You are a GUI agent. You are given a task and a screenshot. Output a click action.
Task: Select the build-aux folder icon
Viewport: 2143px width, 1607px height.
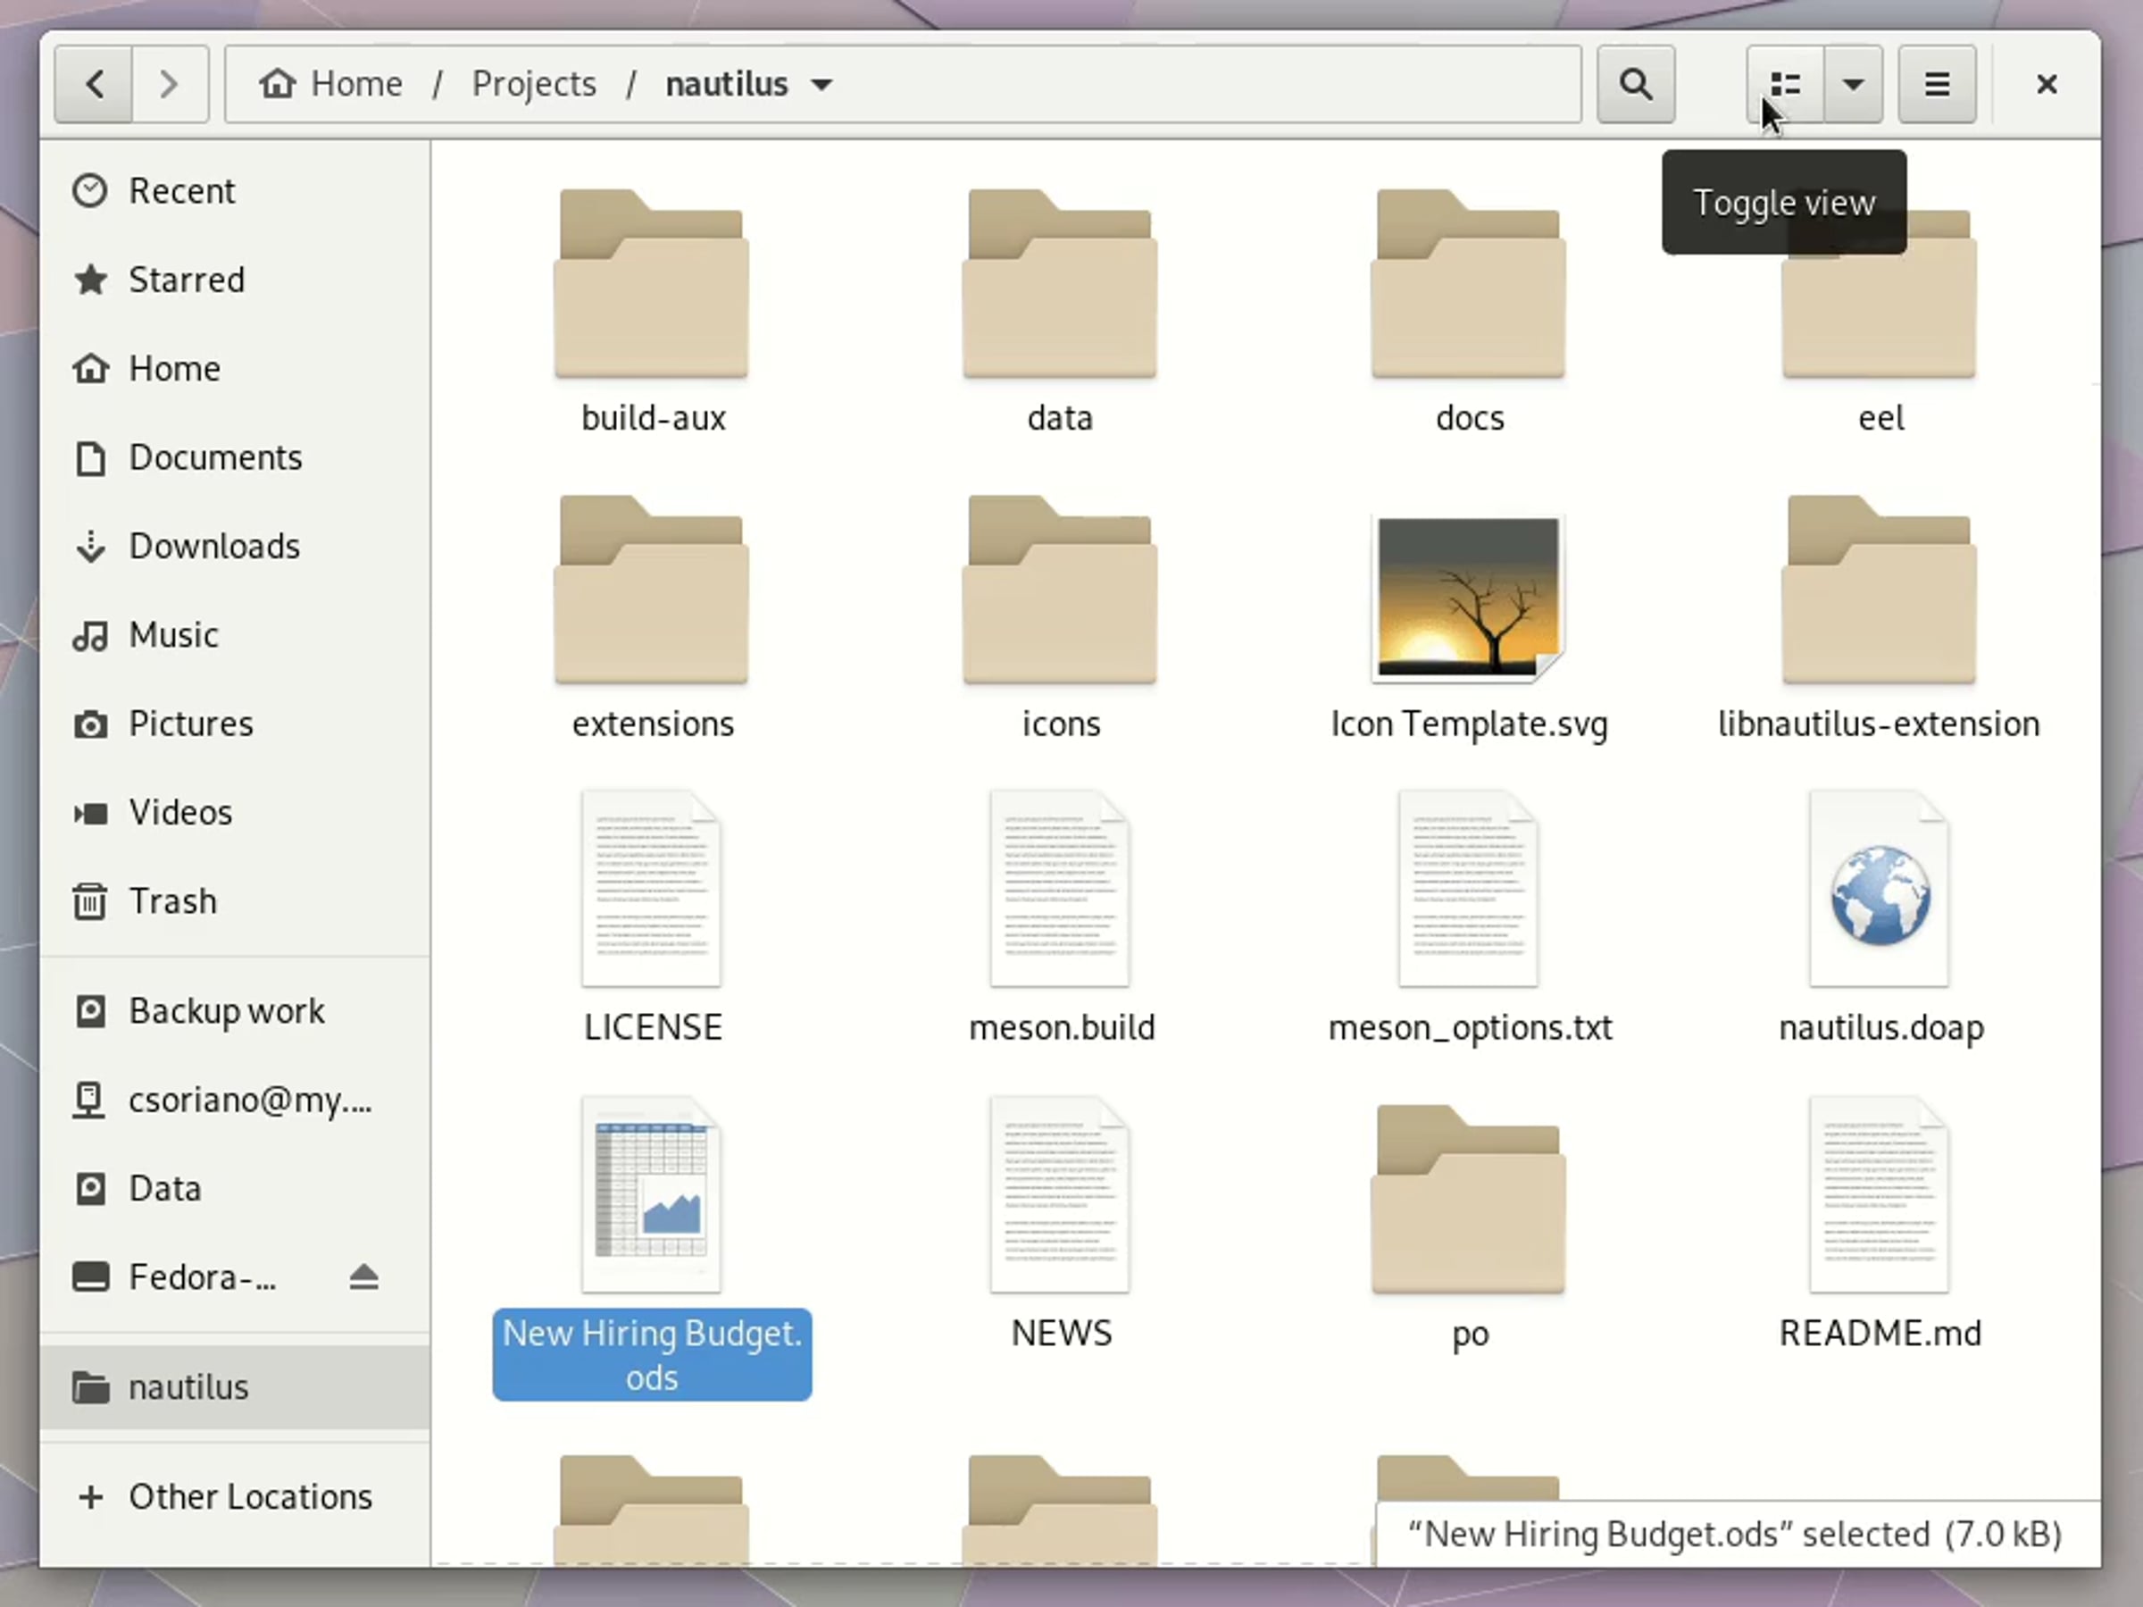pos(651,283)
